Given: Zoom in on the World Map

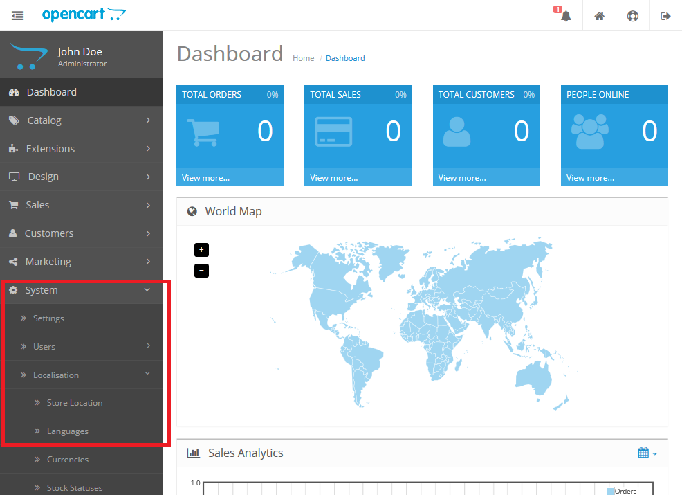Looking at the screenshot, I should click(201, 250).
